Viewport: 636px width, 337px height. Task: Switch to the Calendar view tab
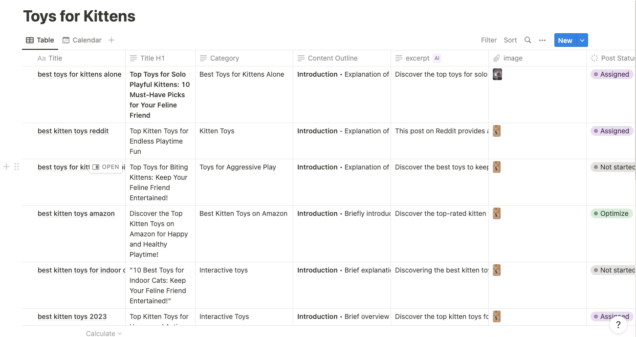pyautogui.click(x=82, y=40)
